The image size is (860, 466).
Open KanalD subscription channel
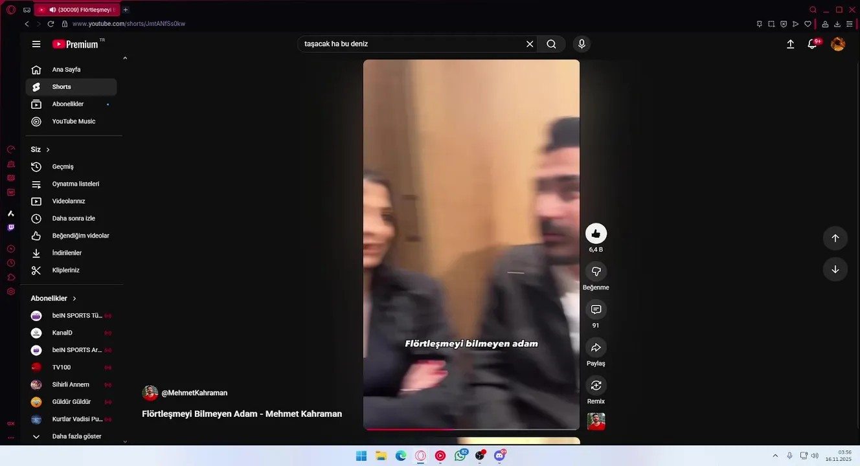[x=71, y=333]
